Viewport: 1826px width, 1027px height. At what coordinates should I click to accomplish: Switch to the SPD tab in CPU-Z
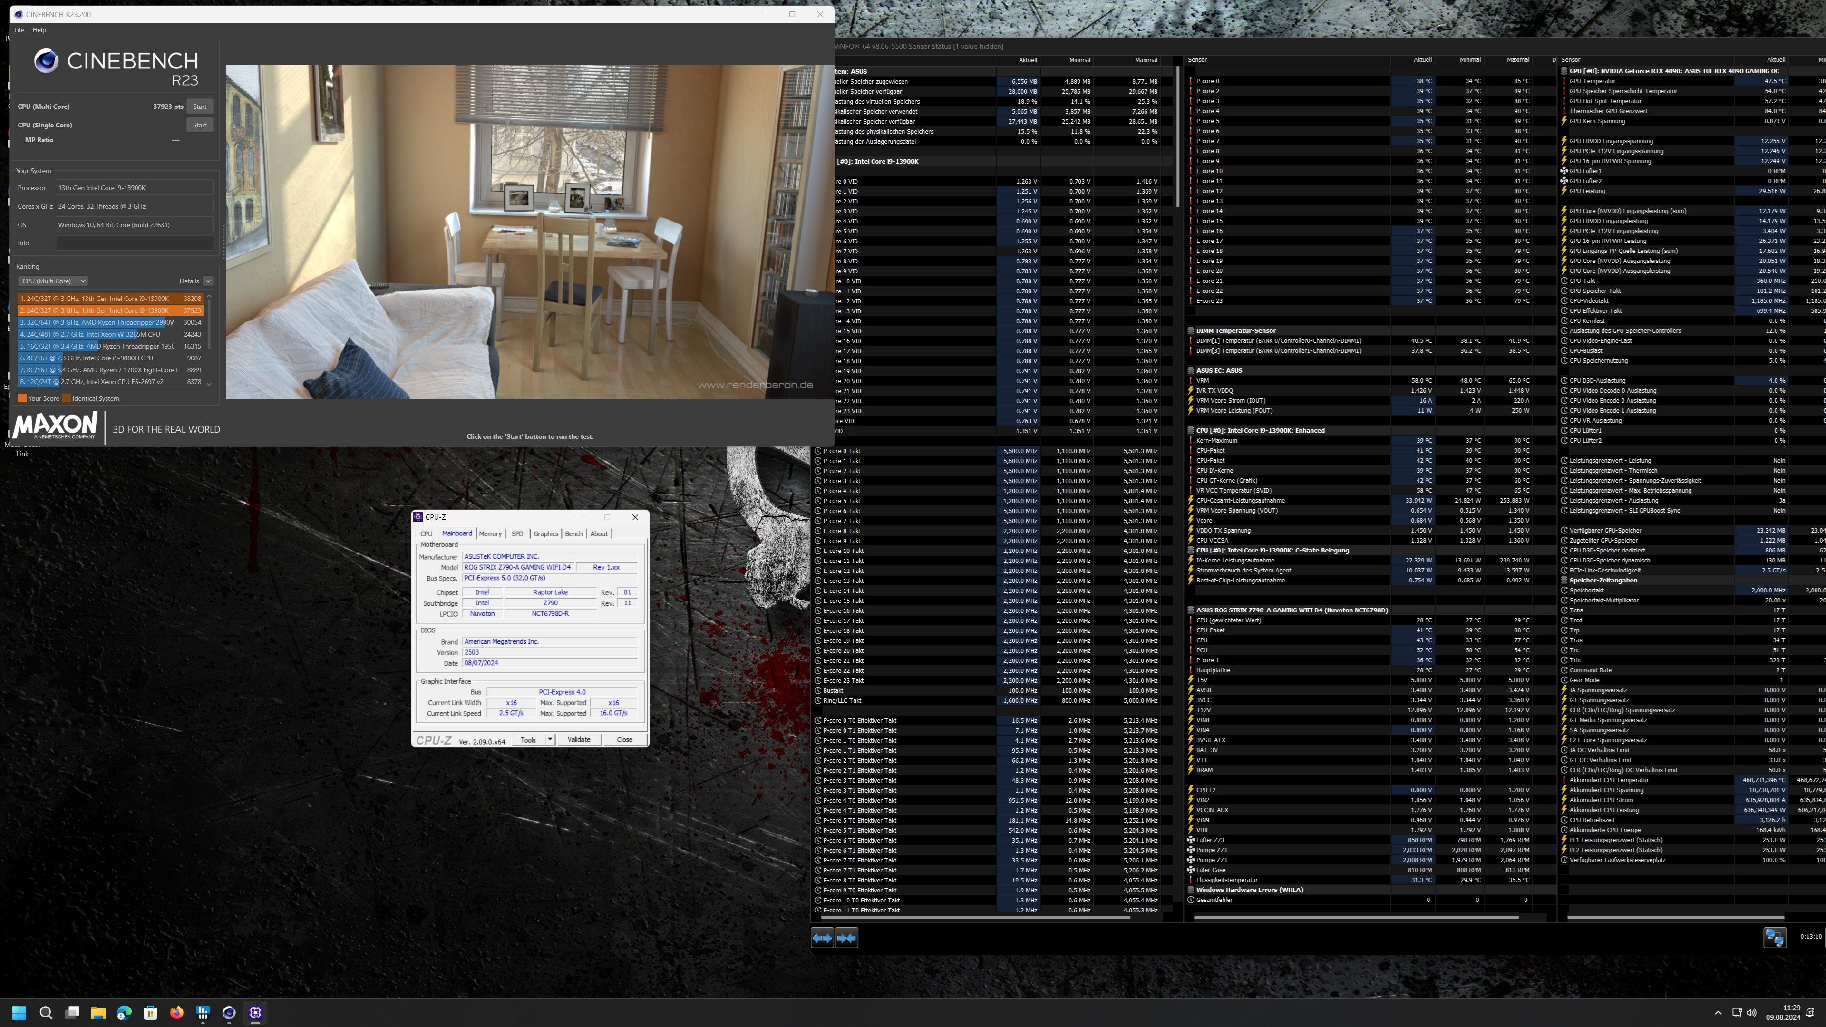[517, 533]
